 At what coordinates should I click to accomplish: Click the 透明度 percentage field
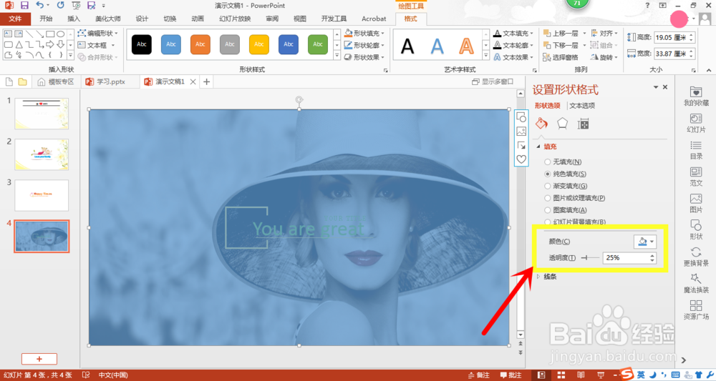pyautogui.click(x=626, y=258)
